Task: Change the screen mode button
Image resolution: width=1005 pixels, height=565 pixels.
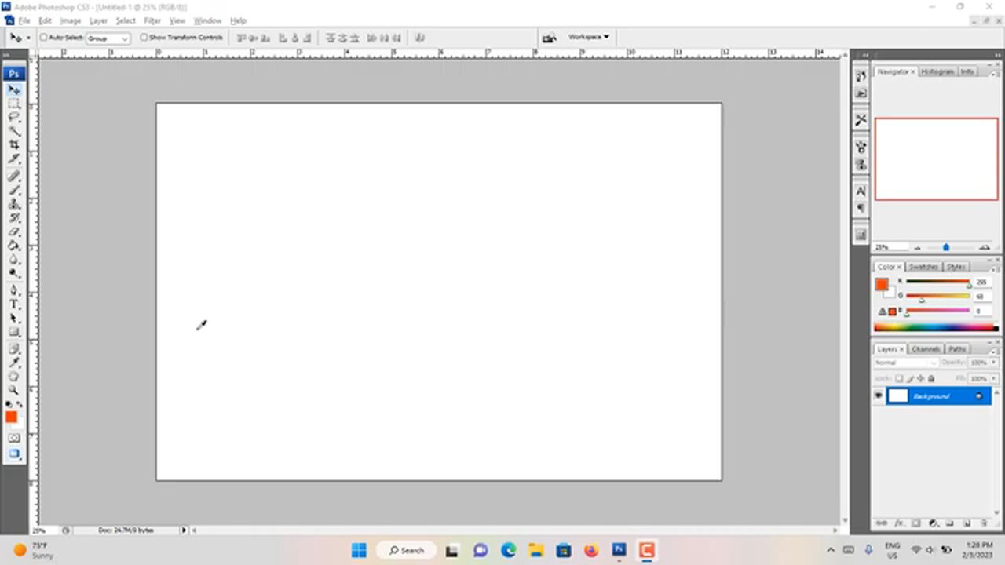Action: click(x=14, y=454)
